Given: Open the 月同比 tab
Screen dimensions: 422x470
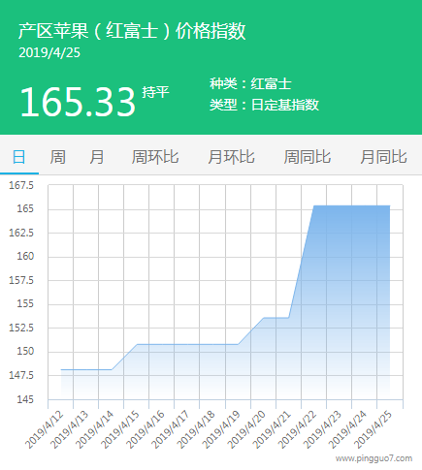Looking at the screenshot, I should click(x=383, y=157).
